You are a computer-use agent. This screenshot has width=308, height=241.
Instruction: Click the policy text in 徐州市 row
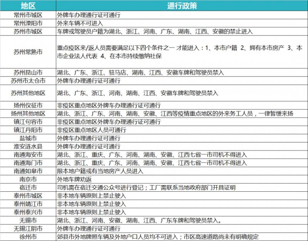158,237
